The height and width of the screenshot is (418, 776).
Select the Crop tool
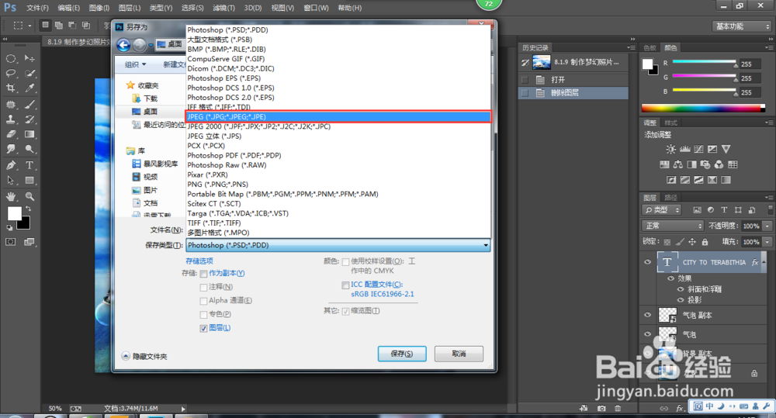point(10,88)
